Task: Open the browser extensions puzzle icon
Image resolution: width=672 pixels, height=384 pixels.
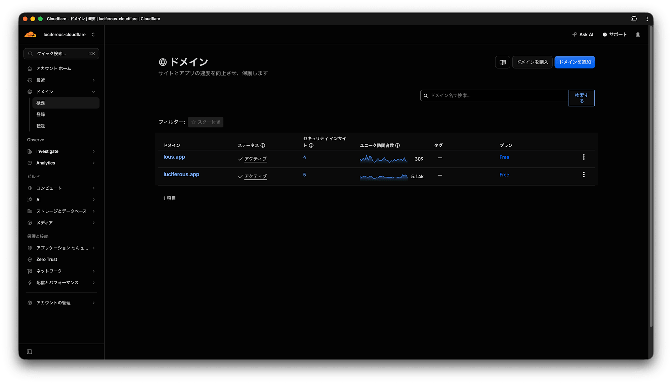Action: point(634,19)
